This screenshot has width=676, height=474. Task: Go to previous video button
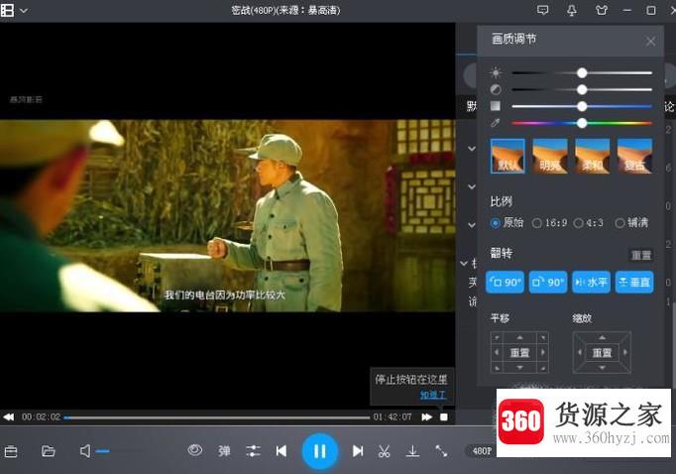[282, 451]
